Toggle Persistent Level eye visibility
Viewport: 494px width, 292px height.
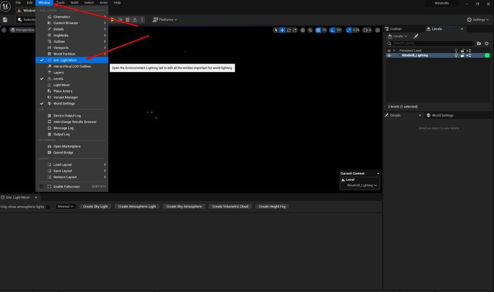[x=389, y=51]
